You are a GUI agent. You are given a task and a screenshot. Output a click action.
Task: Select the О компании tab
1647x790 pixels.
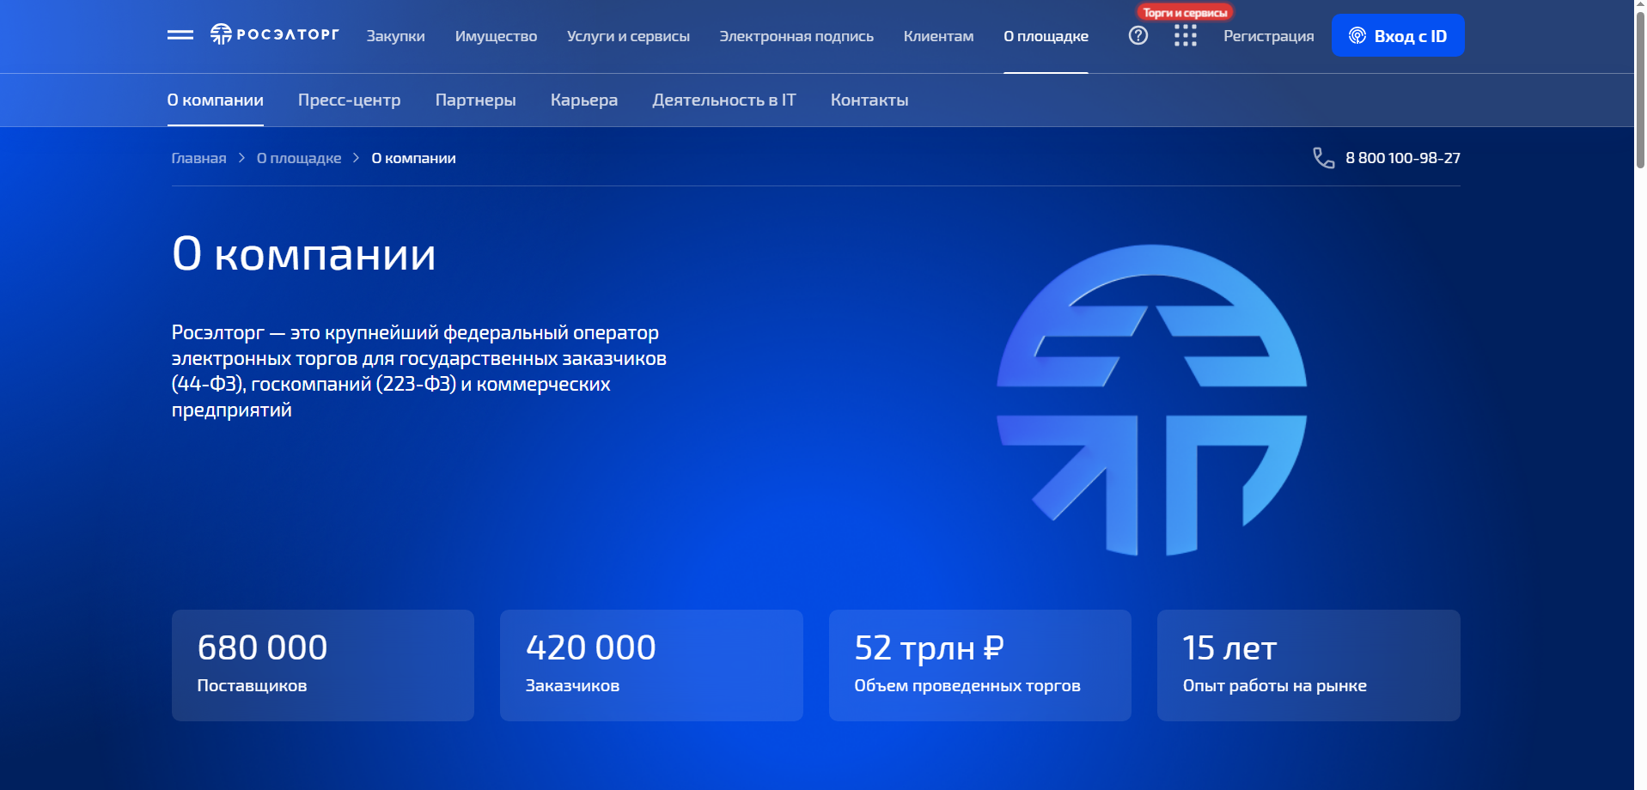coord(216,100)
